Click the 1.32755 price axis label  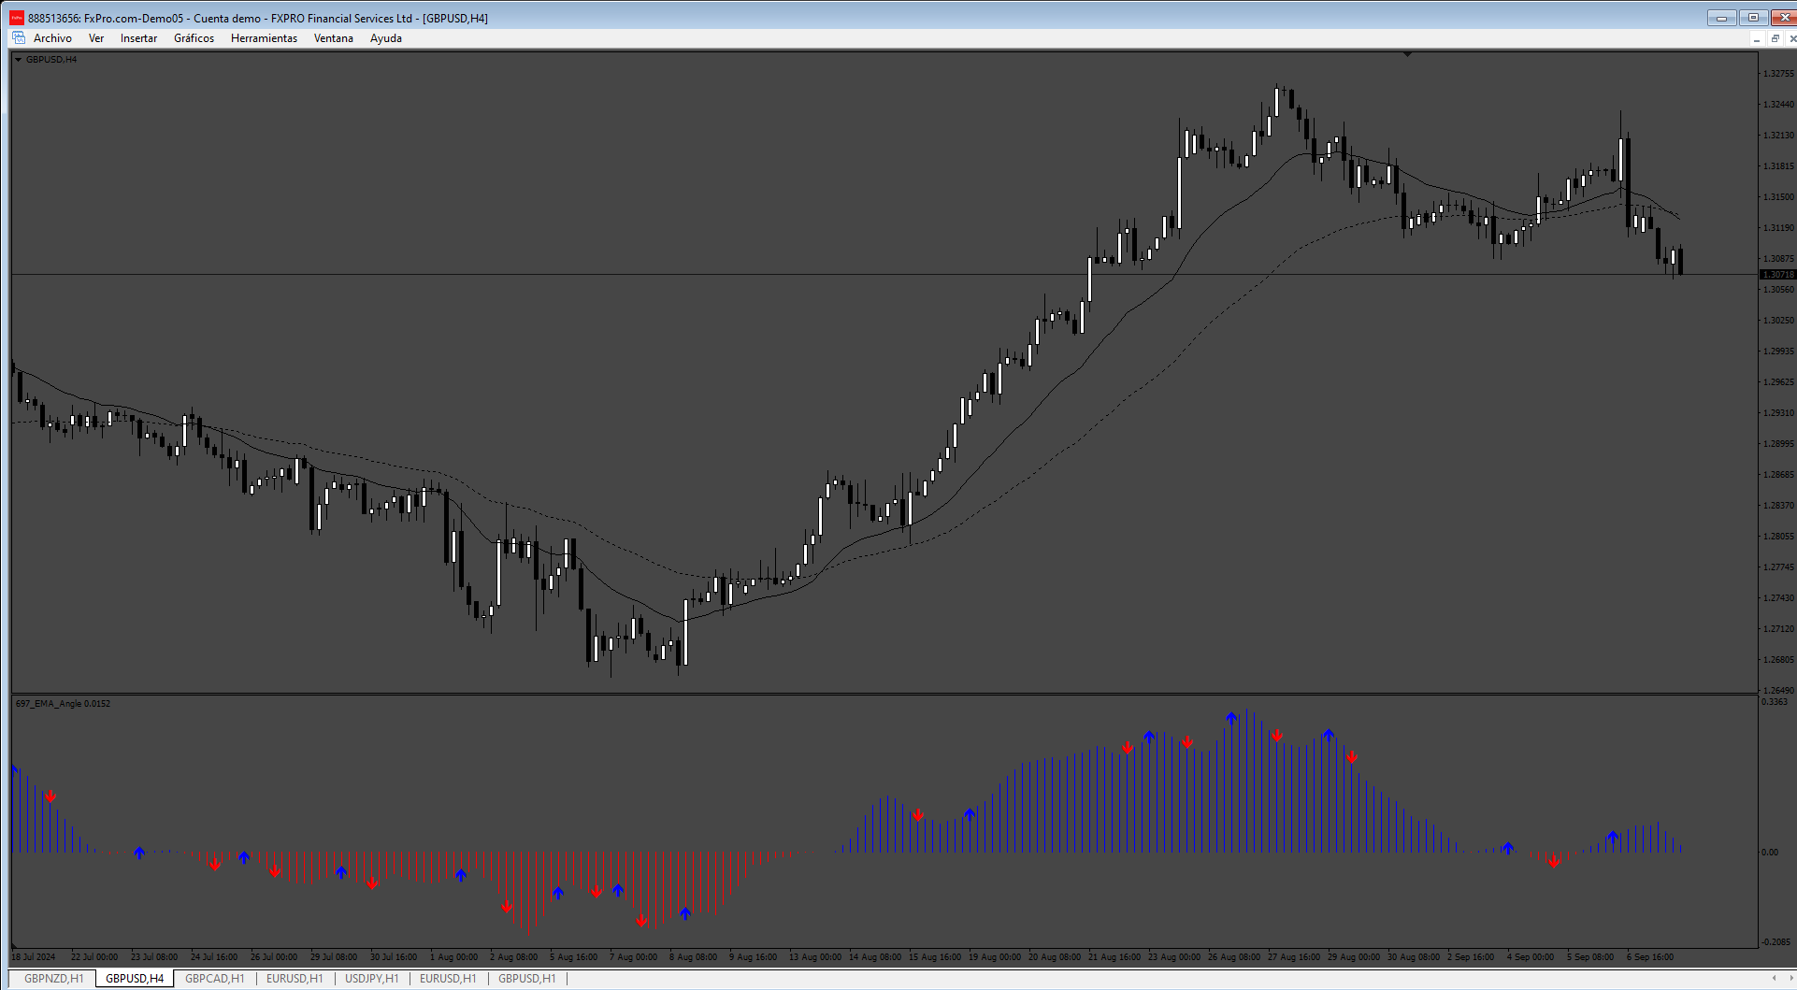(1778, 74)
